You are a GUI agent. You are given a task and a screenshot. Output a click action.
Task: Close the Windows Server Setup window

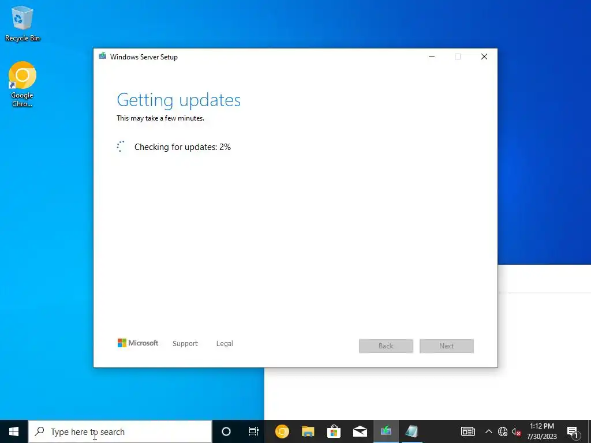click(484, 57)
